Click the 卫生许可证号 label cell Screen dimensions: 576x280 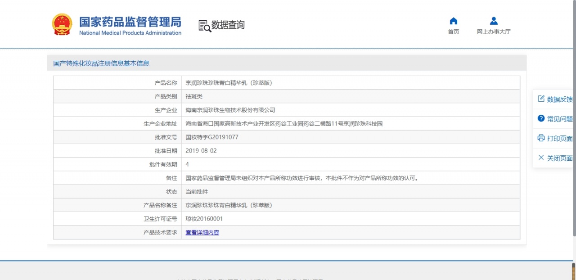117,219
